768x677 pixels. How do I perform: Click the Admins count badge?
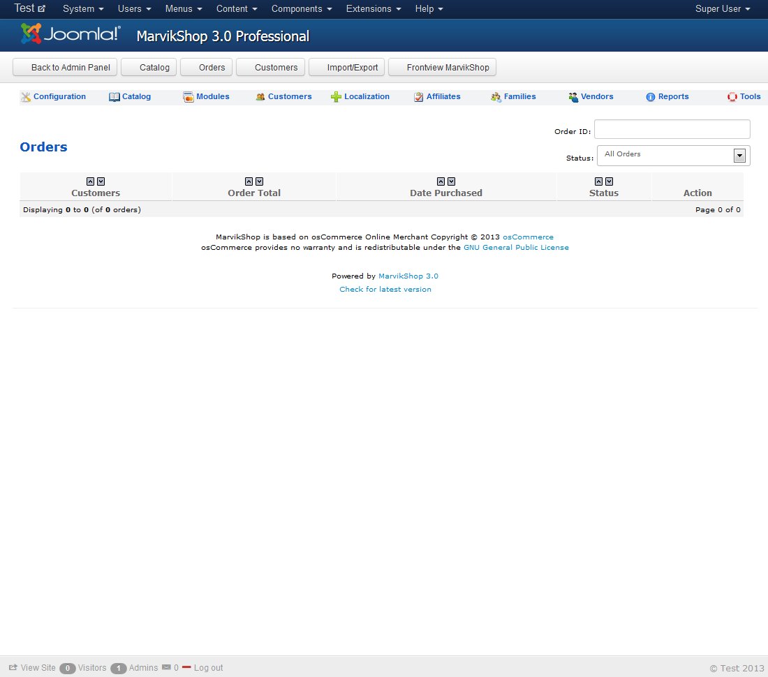(119, 668)
